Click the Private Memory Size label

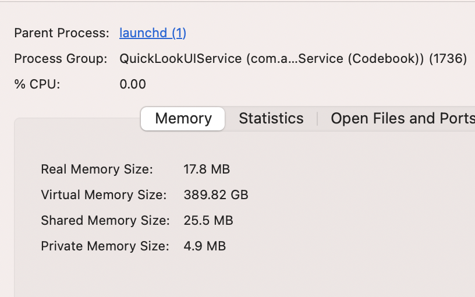[x=105, y=246]
